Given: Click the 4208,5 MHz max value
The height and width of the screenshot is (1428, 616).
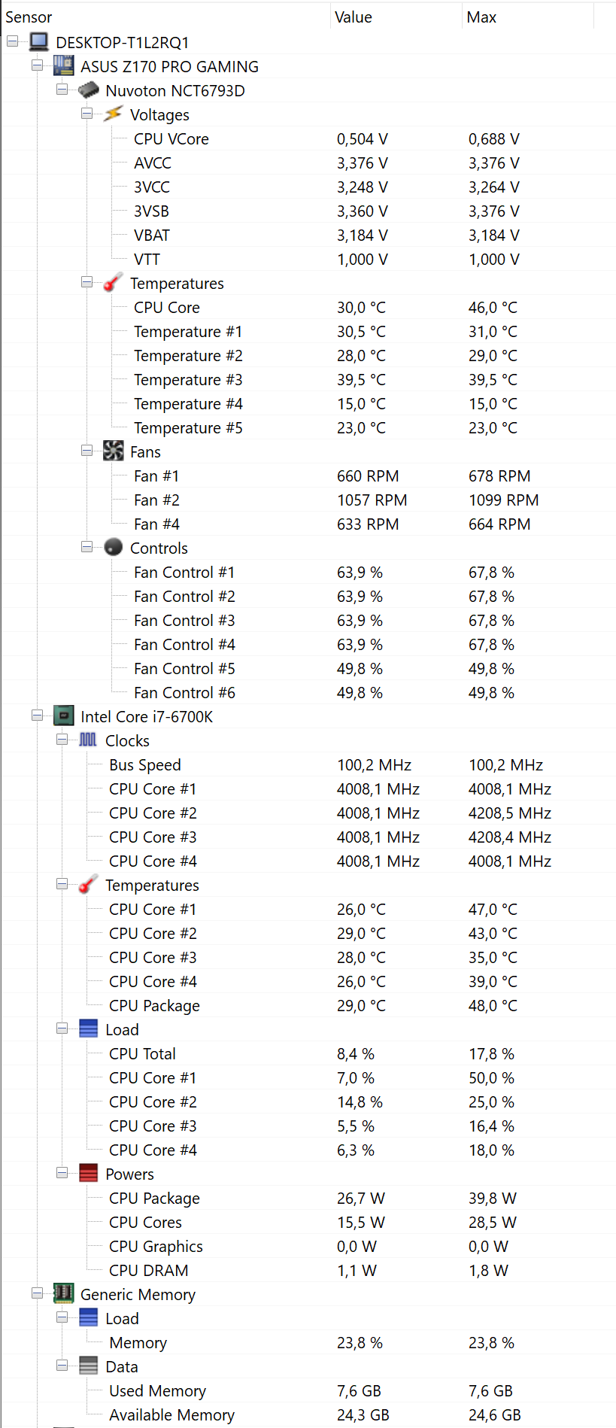Looking at the screenshot, I should click(x=510, y=813).
